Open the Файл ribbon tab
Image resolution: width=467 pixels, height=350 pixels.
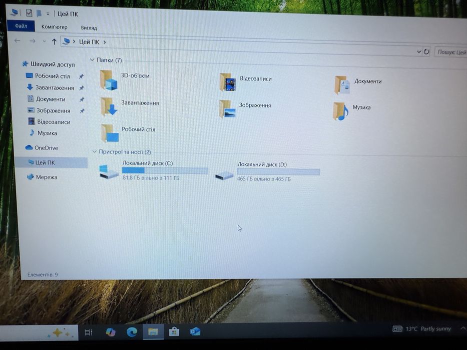(21, 26)
